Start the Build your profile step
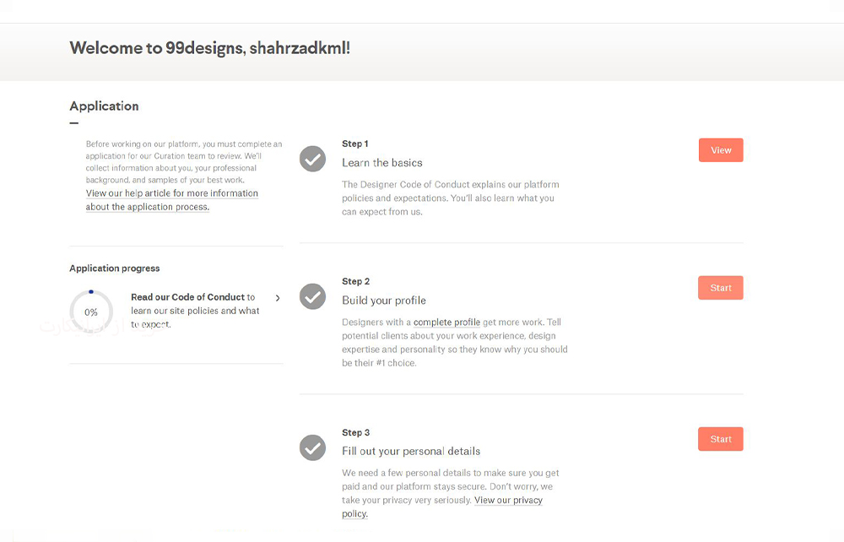This screenshot has width=844, height=542. (720, 288)
